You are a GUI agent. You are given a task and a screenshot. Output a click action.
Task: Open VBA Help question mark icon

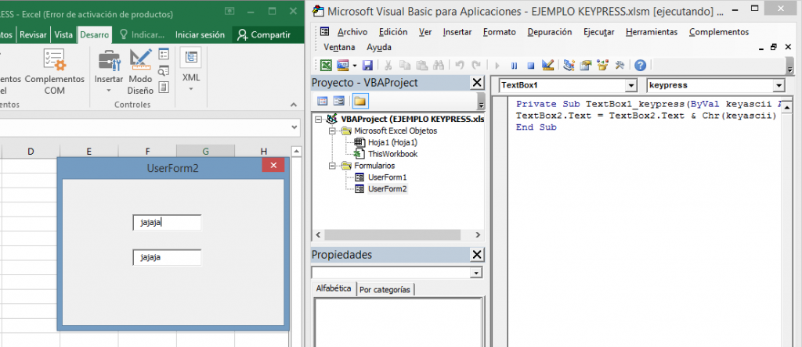640,66
